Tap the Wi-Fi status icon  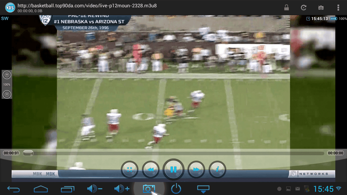339,188
